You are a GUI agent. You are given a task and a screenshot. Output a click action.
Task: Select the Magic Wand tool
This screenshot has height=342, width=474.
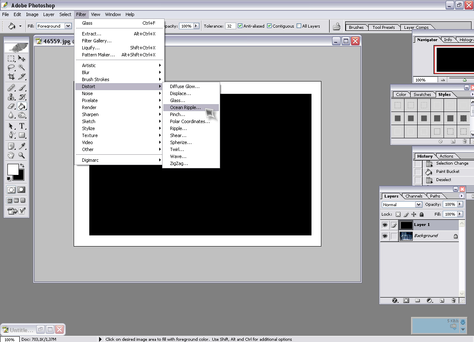point(22,67)
